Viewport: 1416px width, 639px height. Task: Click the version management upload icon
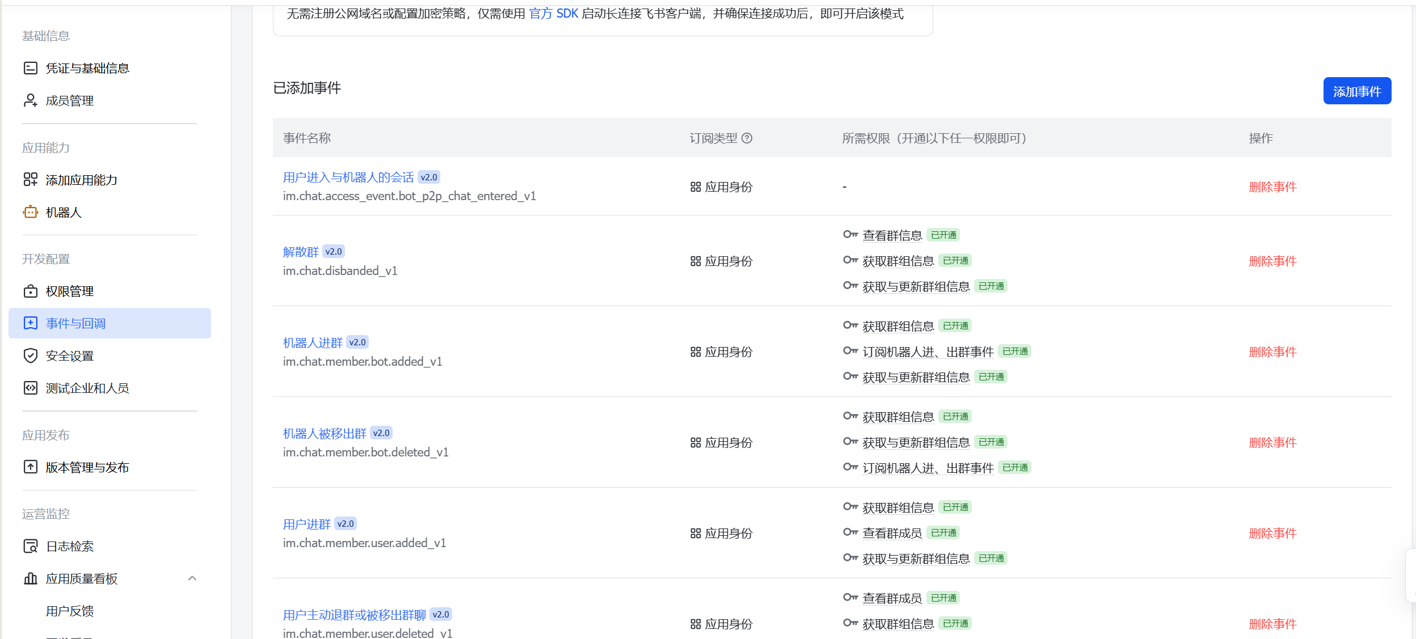click(x=31, y=467)
